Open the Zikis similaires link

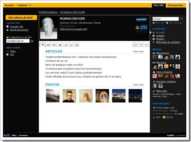point(164,72)
